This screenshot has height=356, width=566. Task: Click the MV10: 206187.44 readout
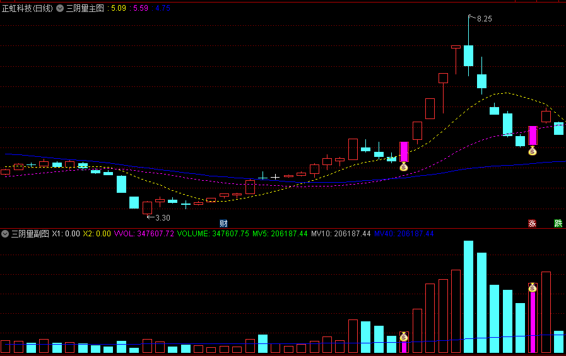pos(341,234)
